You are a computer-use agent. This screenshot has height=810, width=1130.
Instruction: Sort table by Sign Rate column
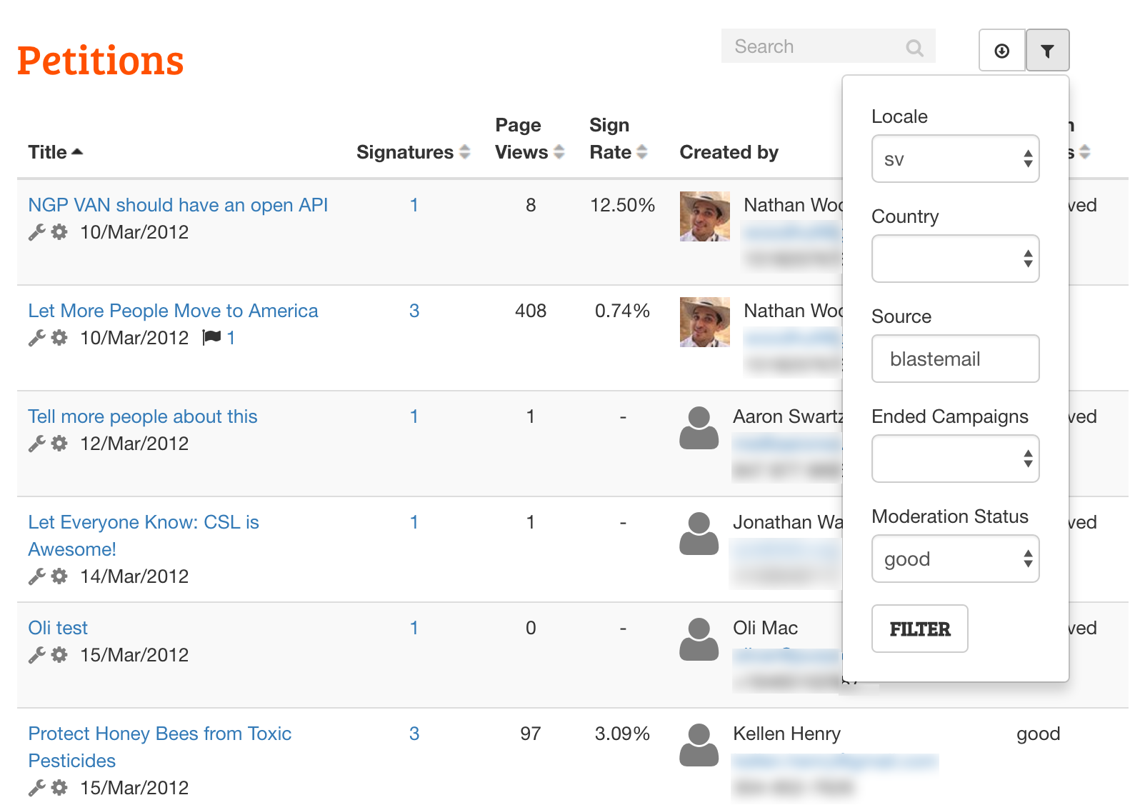(618, 139)
